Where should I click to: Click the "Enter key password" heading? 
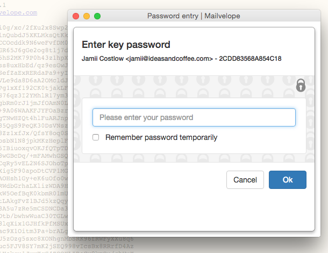pos(126,45)
